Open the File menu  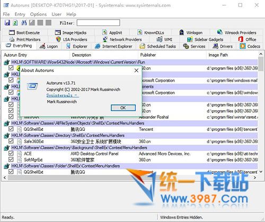(6, 14)
